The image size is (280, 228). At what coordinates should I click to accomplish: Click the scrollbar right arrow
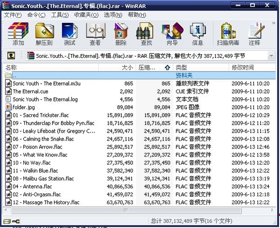(x=272, y=210)
